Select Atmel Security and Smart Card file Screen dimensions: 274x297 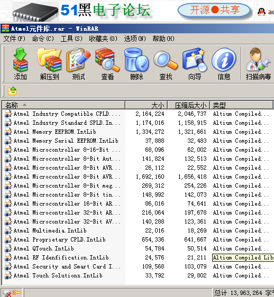[67, 267]
